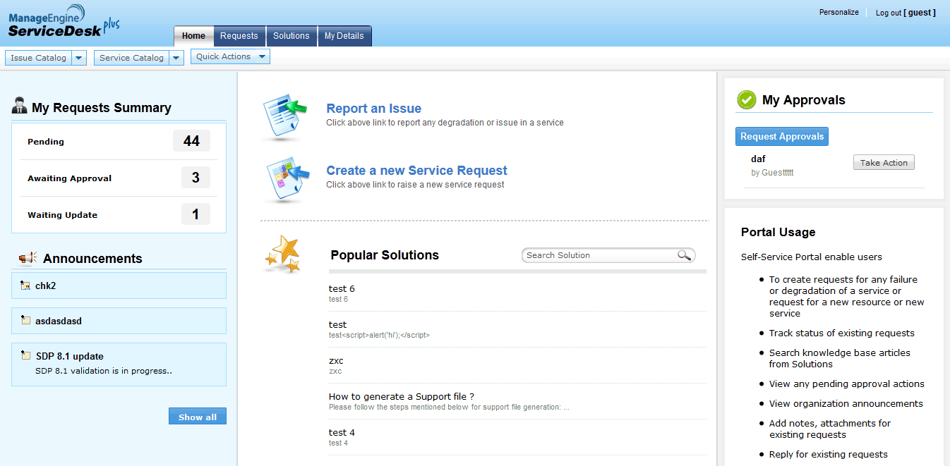
Task: Open Create a new Service Request link
Action: [x=416, y=171]
